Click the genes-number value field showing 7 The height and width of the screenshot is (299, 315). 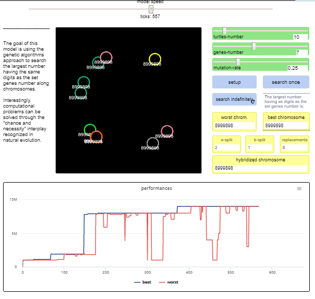tap(302, 53)
